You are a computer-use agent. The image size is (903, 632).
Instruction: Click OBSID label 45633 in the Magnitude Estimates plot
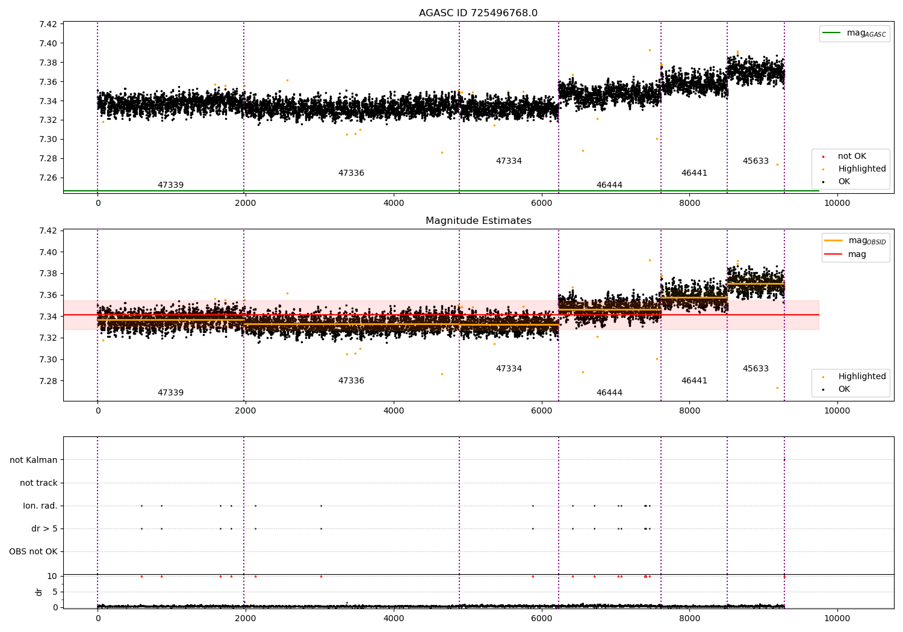coord(756,369)
